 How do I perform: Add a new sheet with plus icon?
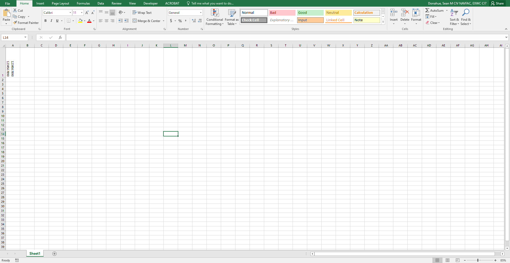54,254
